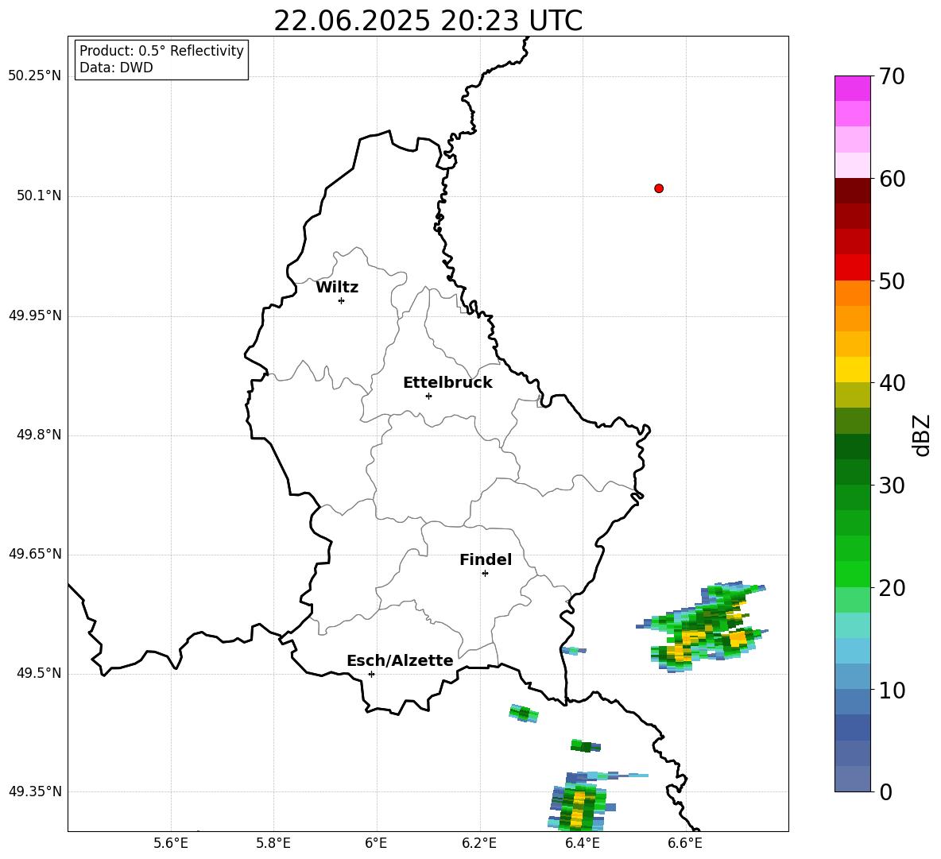Click the bright green colorbar segment above 20
Screen dimensions: 941x859
pos(853,574)
